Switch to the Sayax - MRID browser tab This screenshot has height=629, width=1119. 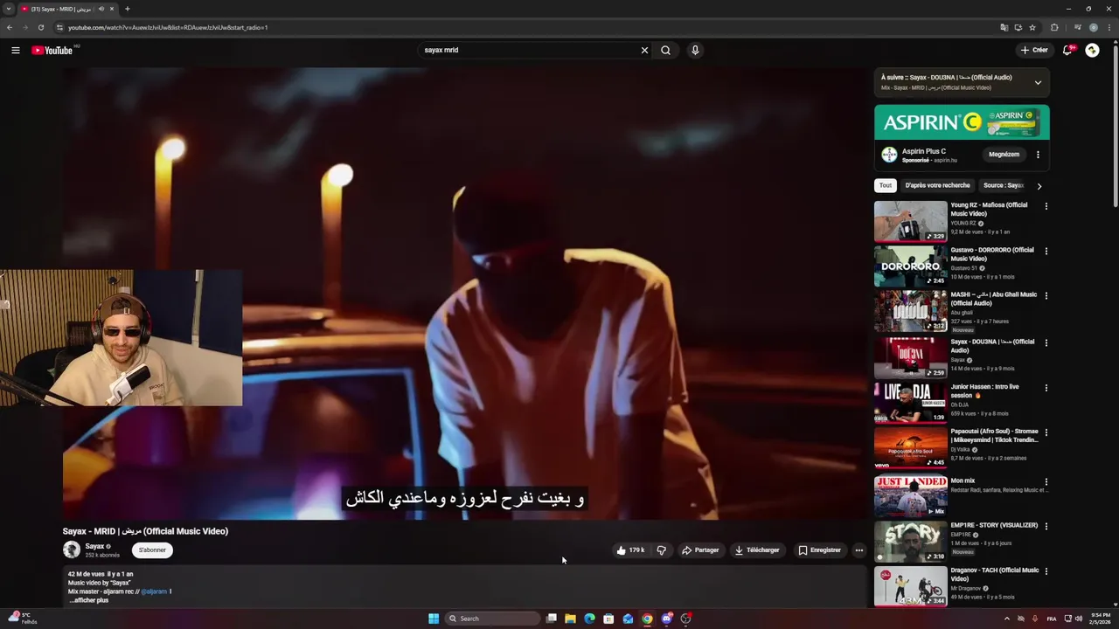click(x=61, y=9)
